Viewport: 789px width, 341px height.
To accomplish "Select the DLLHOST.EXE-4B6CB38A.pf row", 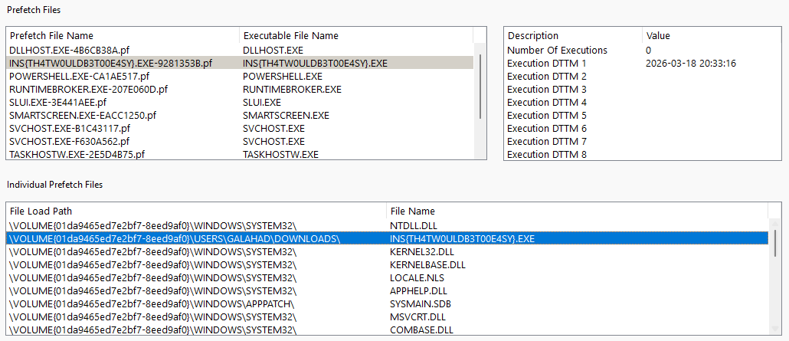I will pyautogui.click(x=69, y=51).
